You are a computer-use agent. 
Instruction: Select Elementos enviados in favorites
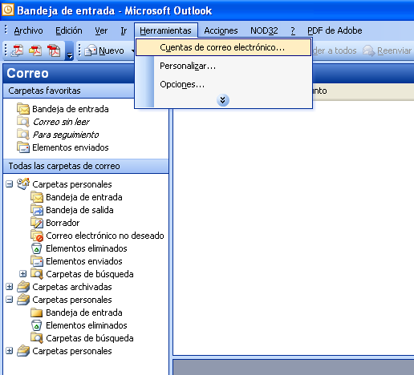tap(71, 147)
